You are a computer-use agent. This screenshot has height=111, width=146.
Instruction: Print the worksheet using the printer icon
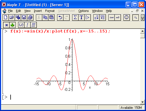pos(30,17)
